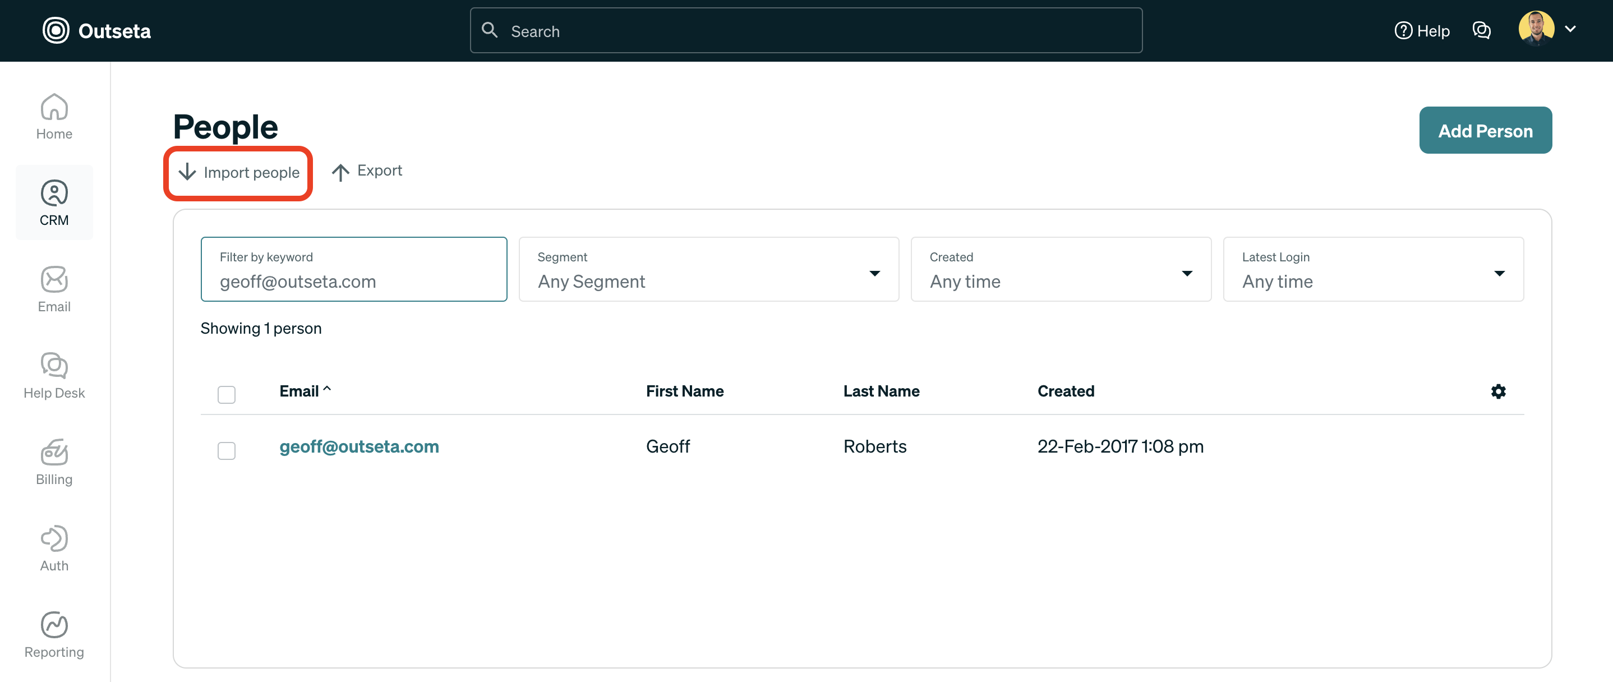Check the checkbox next to geoff@outseta.com

pos(226,450)
